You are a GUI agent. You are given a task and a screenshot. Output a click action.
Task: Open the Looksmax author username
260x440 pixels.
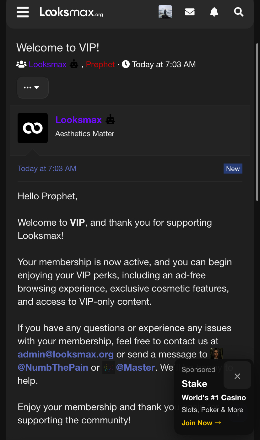tap(79, 120)
